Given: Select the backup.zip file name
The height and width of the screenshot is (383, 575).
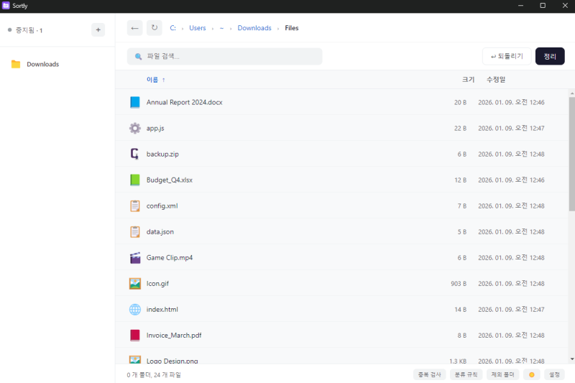Looking at the screenshot, I should pyautogui.click(x=162, y=154).
